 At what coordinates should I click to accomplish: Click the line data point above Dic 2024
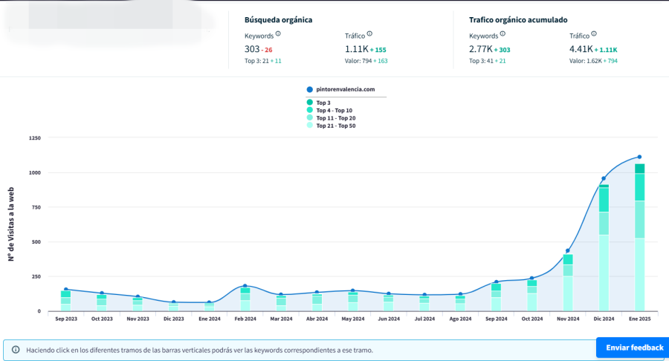point(603,178)
